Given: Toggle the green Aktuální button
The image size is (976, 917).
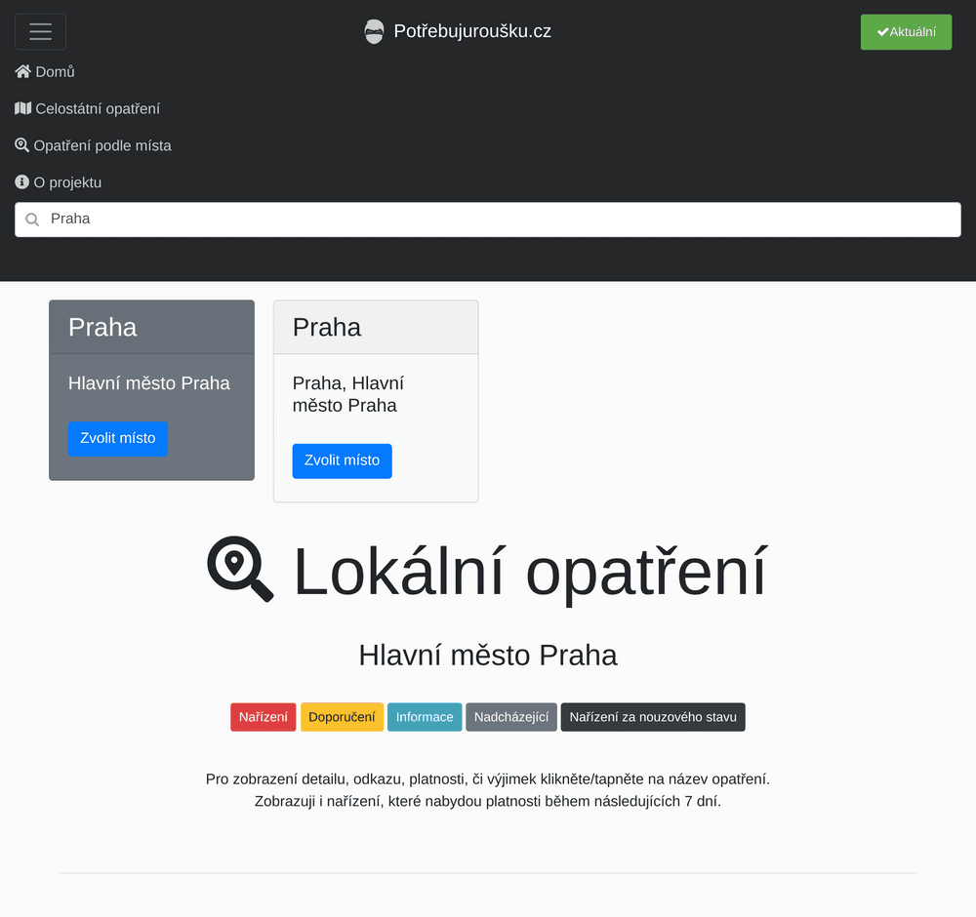Looking at the screenshot, I should tap(906, 31).
